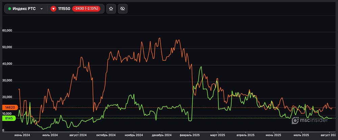Click the Индекс РТС instrument name
Screen dimensions: 338x140
coord(24,9)
